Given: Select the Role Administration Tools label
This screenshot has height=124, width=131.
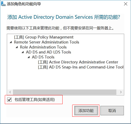Looking at the screenshot, I should 43,47.
